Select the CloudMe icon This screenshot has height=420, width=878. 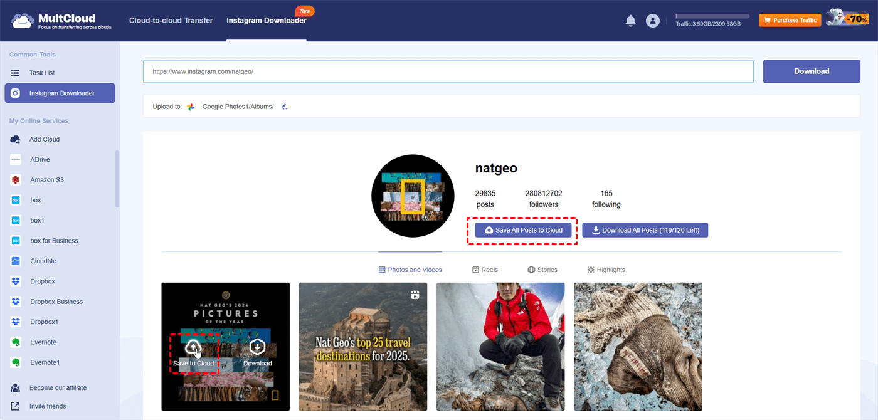pos(16,261)
